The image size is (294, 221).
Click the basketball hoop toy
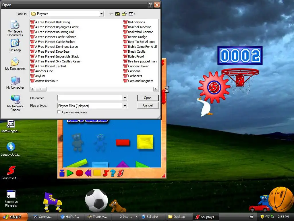tap(240, 81)
